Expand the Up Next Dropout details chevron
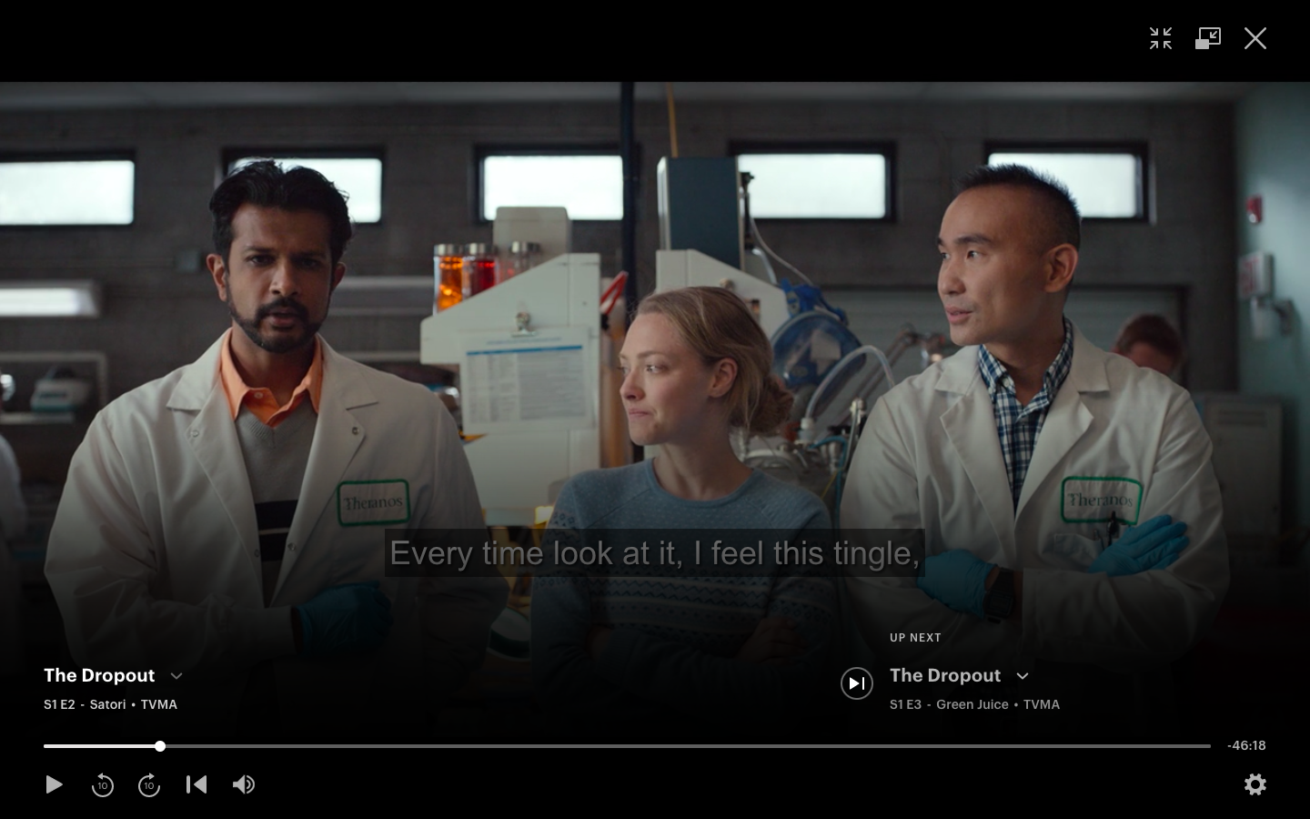The height and width of the screenshot is (819, 1310). coord(1023,676)
